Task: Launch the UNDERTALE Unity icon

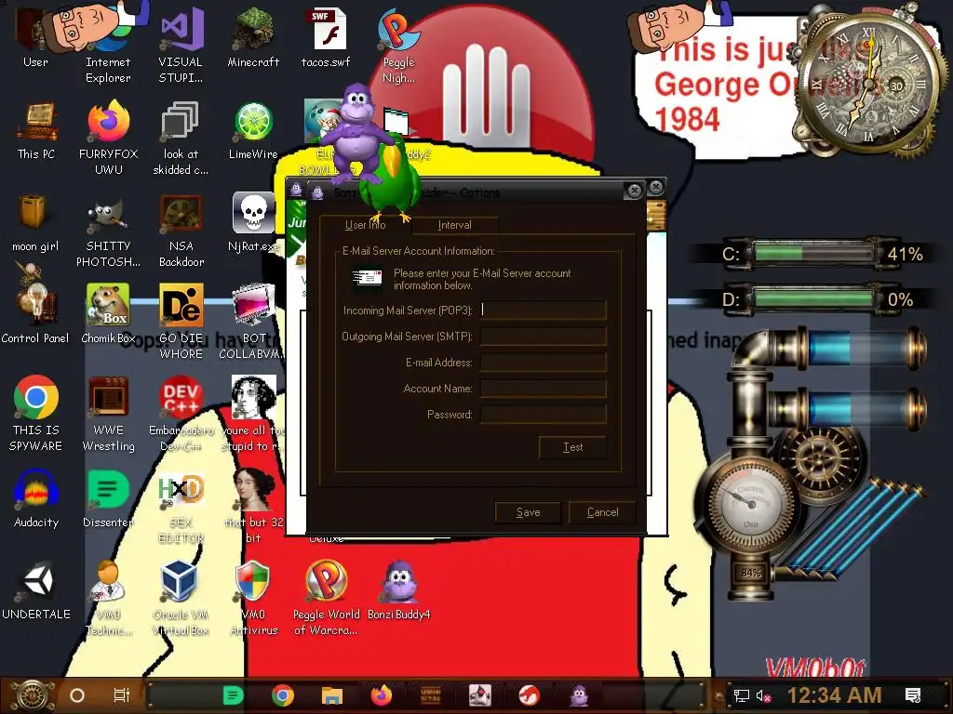Action: click(x=36, y=590)
